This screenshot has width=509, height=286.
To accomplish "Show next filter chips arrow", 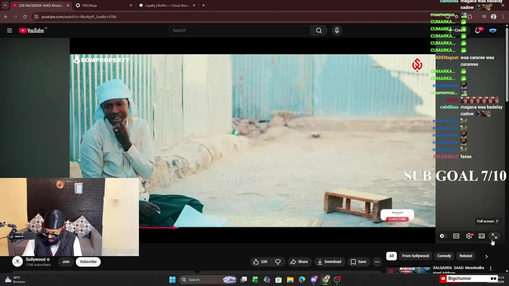I will pyautogui.click(x=486, y=256).
